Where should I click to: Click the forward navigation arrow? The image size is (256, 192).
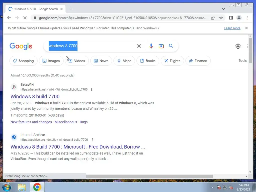click(x=17, y=18)
